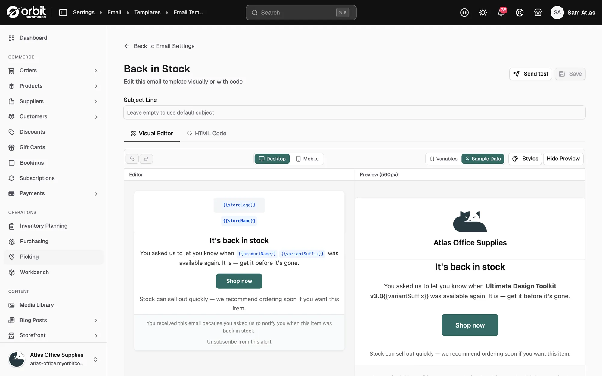The width and height of the screenshot is (602, 376).
Task: Click Email in the breadcrumb
Action: (114, 12)
